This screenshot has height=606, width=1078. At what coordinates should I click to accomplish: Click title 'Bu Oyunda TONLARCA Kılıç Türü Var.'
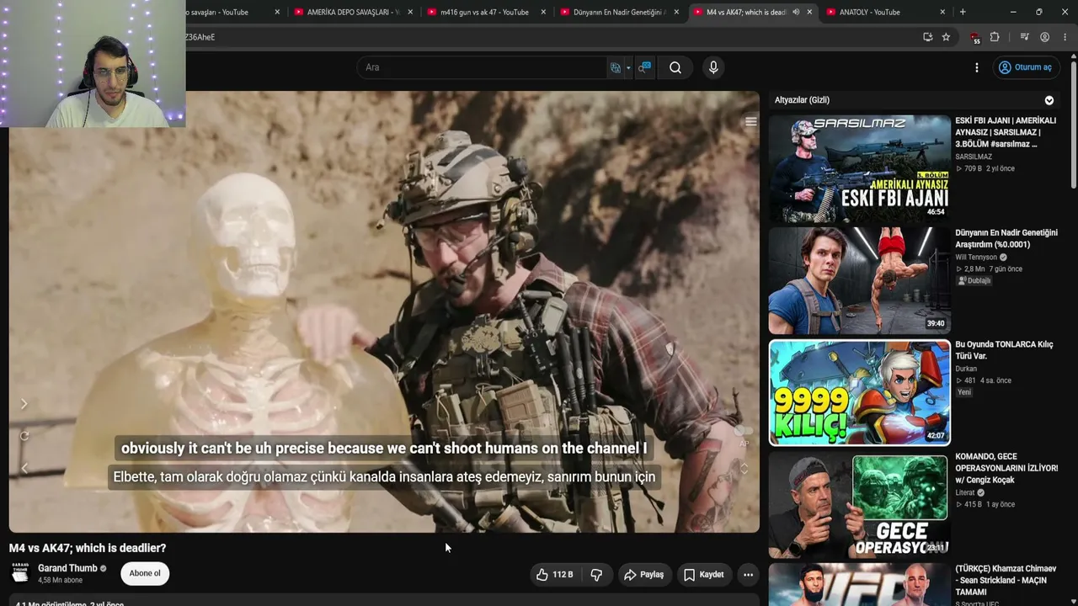[x=1004, y=350]
